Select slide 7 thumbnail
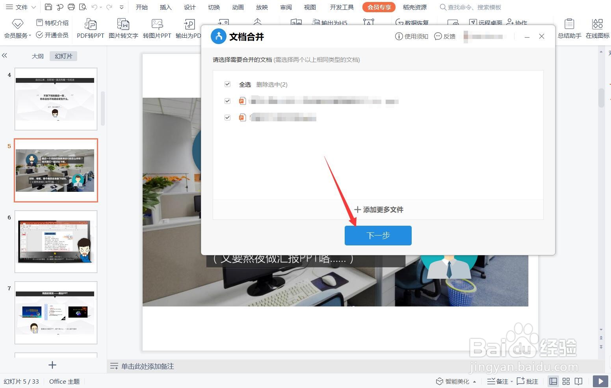 coord(56,313)
